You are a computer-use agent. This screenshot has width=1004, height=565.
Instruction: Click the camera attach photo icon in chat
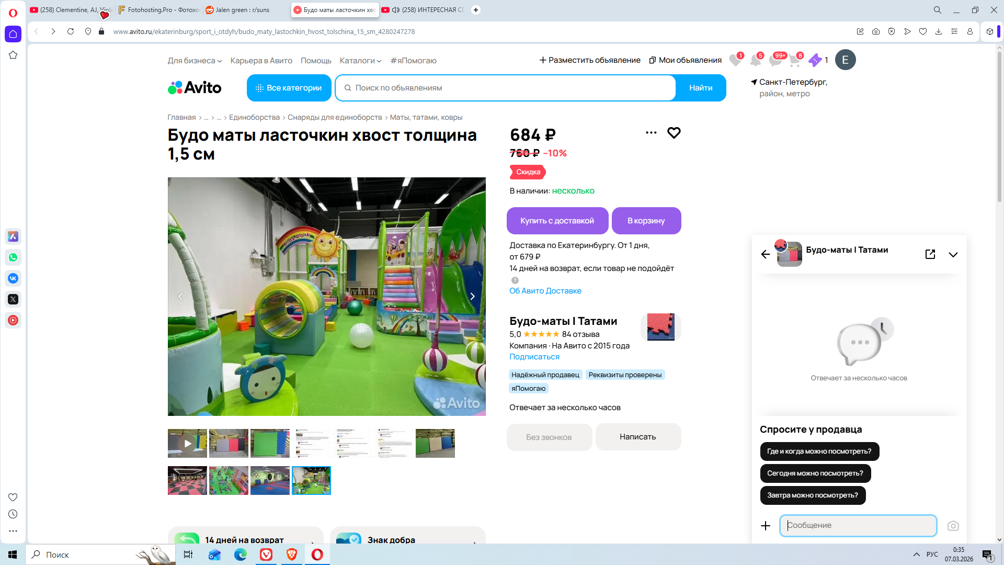pyautogui.click(x=953, y=526)
